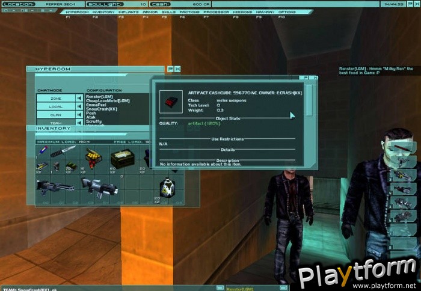This screenshot has height=291, width=421.
Task: Click the compass strip below Location
Action: pos(29,10)
